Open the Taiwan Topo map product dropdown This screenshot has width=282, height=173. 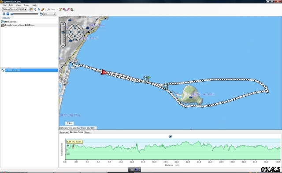coord(15,9)
